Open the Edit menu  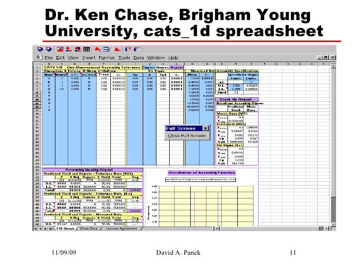pos(60,58)
